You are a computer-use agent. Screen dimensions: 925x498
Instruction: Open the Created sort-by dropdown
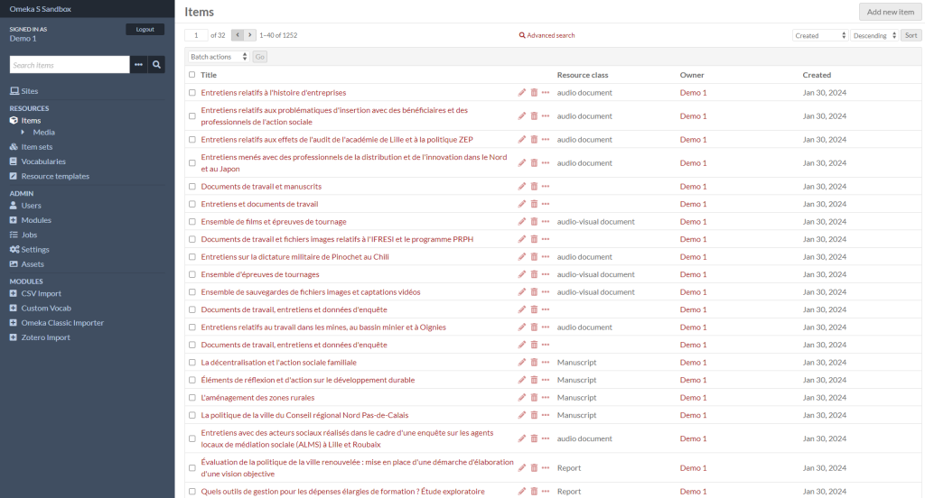click(820, 35)
